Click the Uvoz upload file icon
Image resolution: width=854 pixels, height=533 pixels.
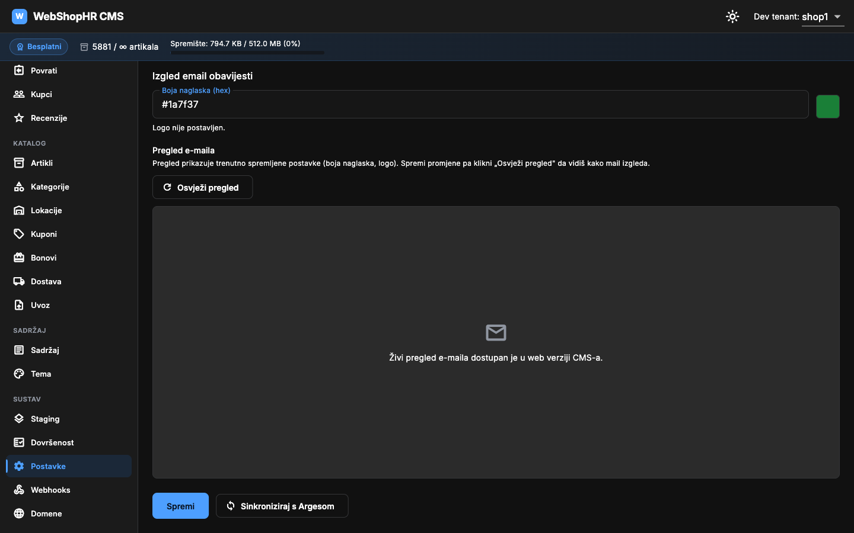coord(19,305)
